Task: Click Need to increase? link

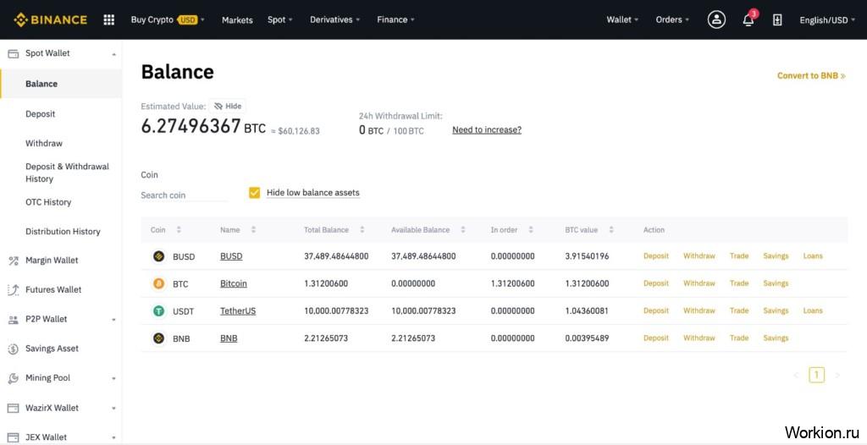Action: tap(487, 130)
